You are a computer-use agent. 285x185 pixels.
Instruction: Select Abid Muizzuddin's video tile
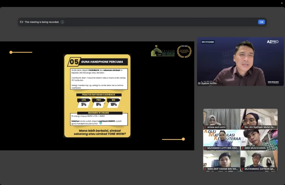click(x=259, y=138)
